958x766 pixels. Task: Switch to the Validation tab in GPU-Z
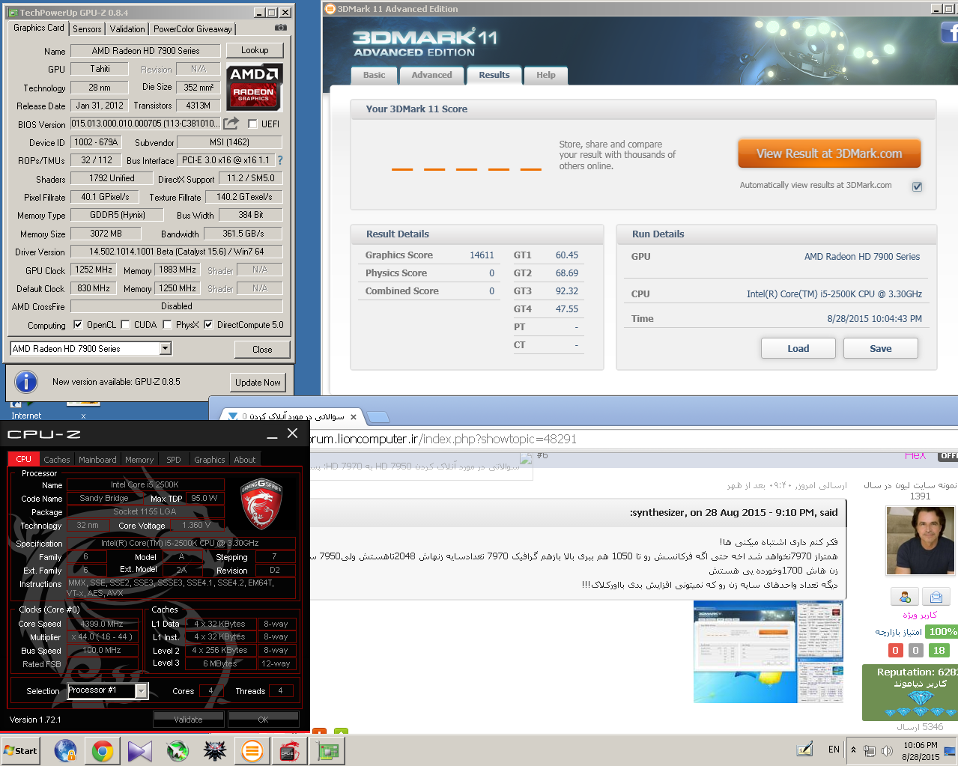[x=127, y=29]
